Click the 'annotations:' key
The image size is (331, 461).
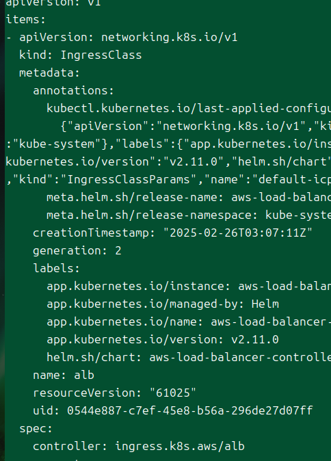click(x=73, y=90)
